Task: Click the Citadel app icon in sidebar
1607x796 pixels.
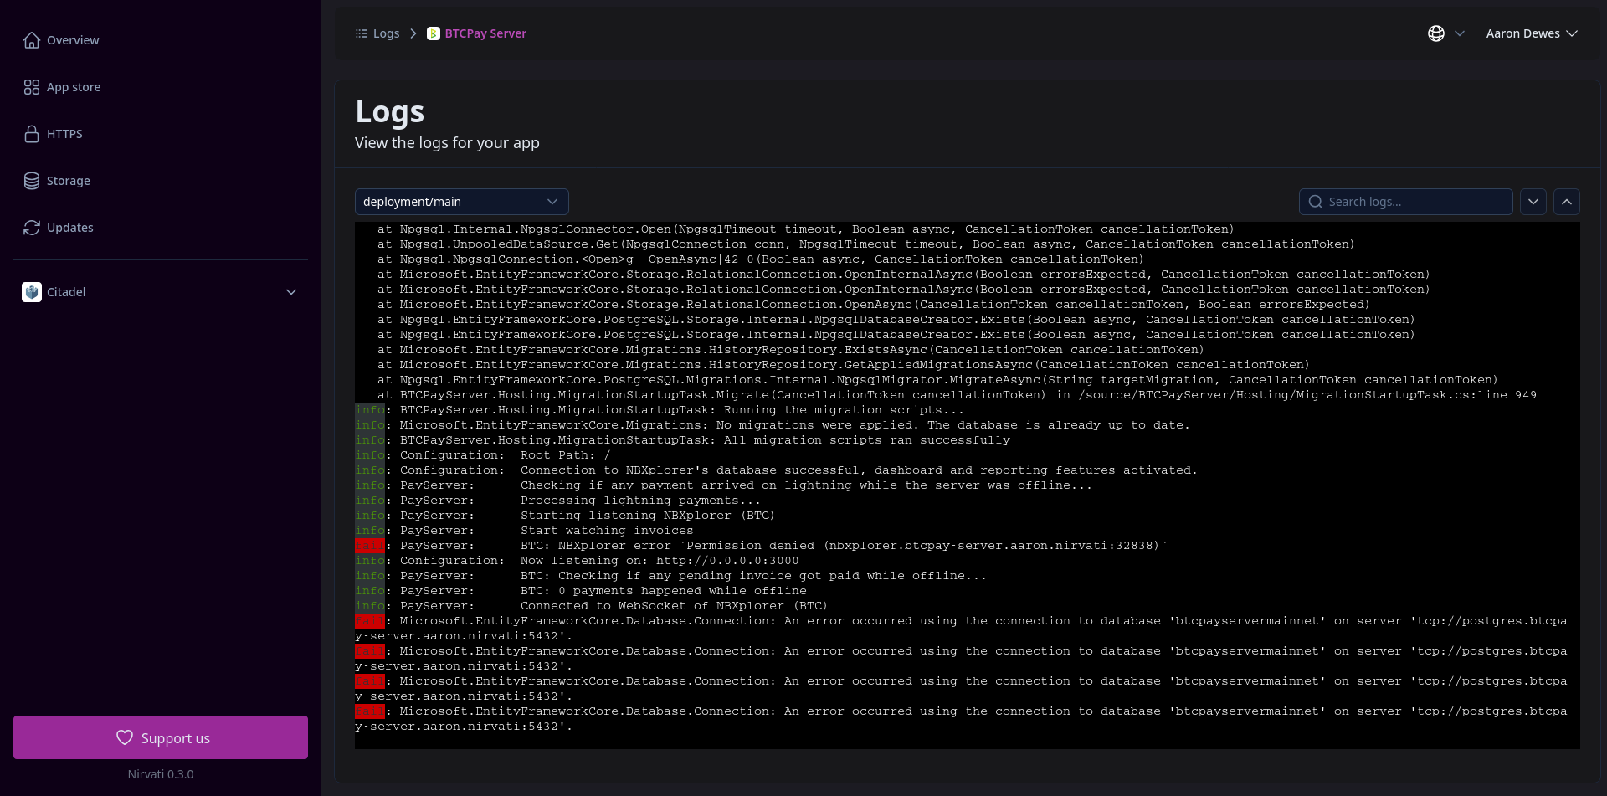Action: pos(31,292)
